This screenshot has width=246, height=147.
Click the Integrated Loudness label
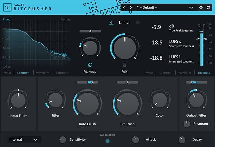pos(182,61)
